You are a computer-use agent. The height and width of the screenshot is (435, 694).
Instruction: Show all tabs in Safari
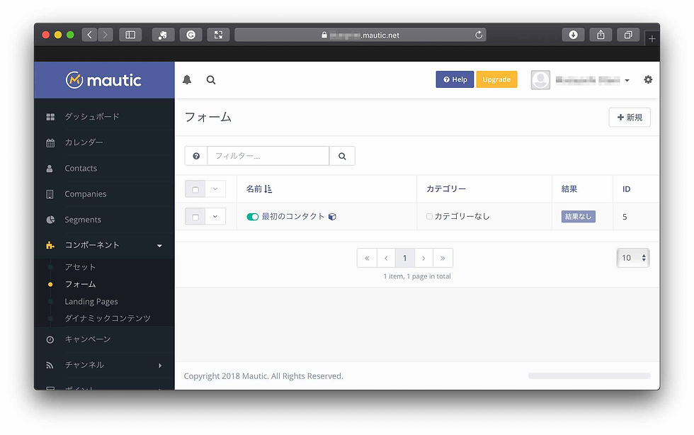coord(628,35)
